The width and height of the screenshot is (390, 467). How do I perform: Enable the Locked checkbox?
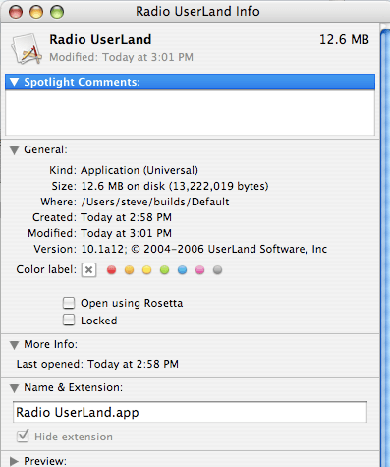pos(69,320)
